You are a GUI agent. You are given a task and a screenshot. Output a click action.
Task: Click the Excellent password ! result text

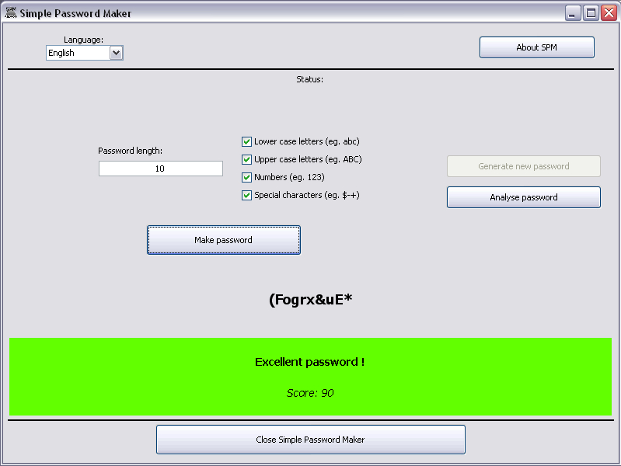tap(309, 362)
